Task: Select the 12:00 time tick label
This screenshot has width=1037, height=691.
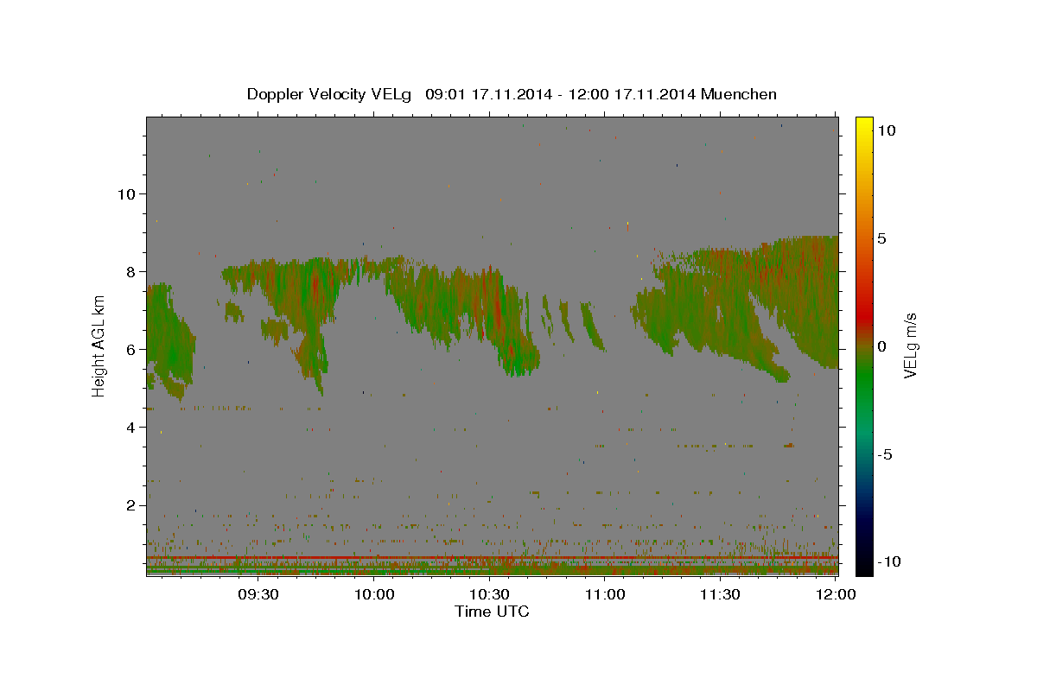Action: (836, 594)
